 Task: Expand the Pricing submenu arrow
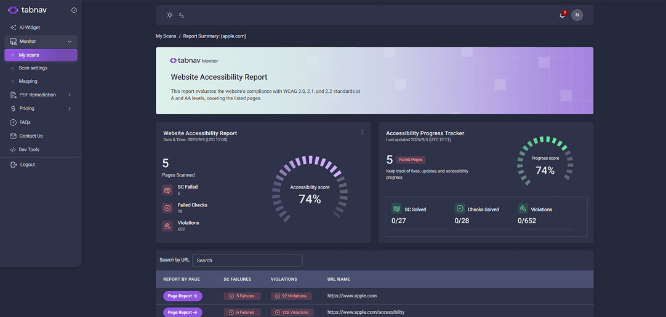point(70,109)
